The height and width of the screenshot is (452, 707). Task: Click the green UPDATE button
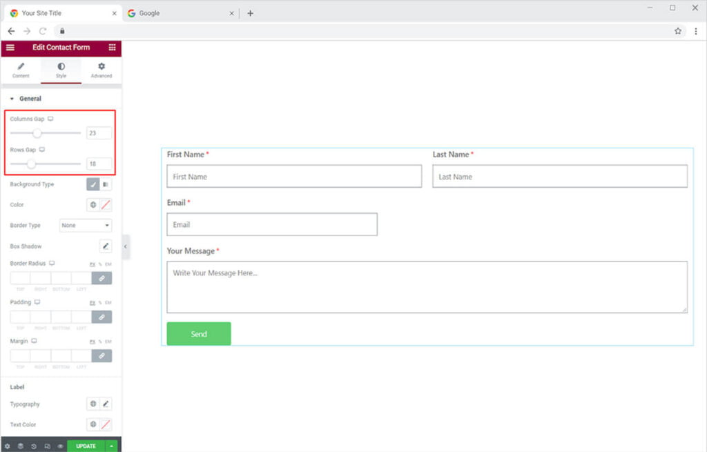tap(86, 446)
